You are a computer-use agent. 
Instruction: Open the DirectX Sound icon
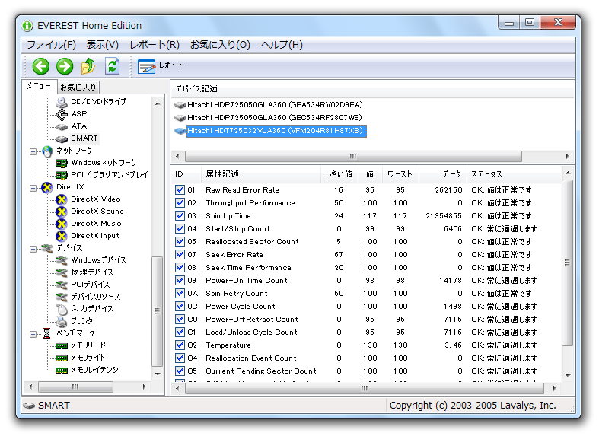click(62, 212)
